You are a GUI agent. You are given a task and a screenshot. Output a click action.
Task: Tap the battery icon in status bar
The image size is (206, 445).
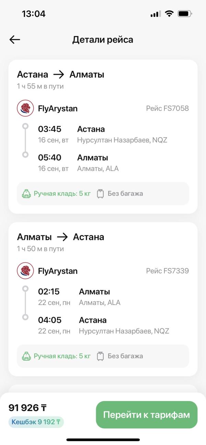coord(185,14)
